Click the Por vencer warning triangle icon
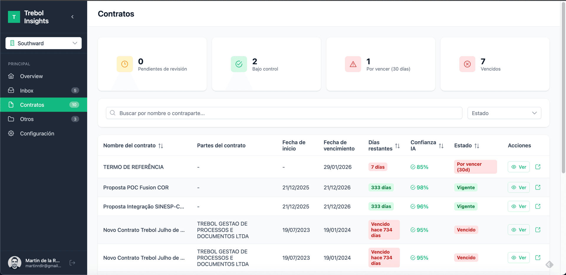 coord(353,64)
